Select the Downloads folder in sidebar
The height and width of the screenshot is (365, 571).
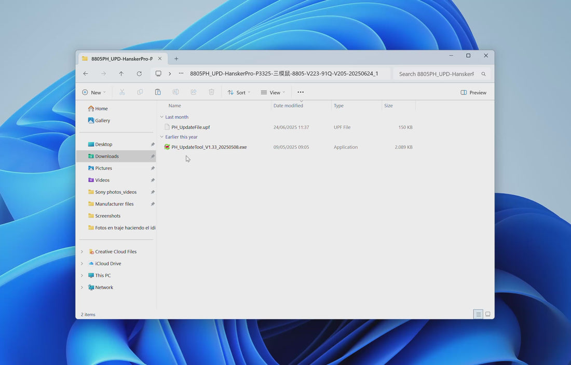pyautogui.click(x=107, y=156)
